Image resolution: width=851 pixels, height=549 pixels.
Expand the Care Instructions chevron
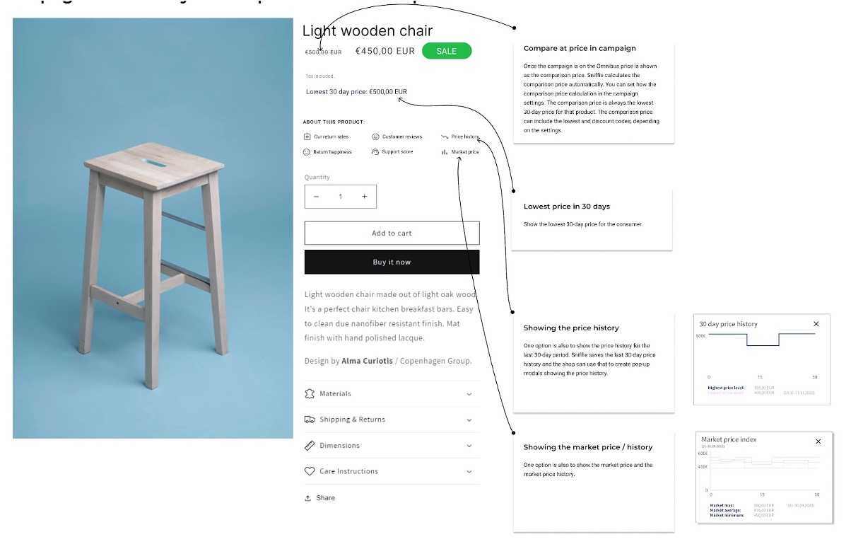469,472
